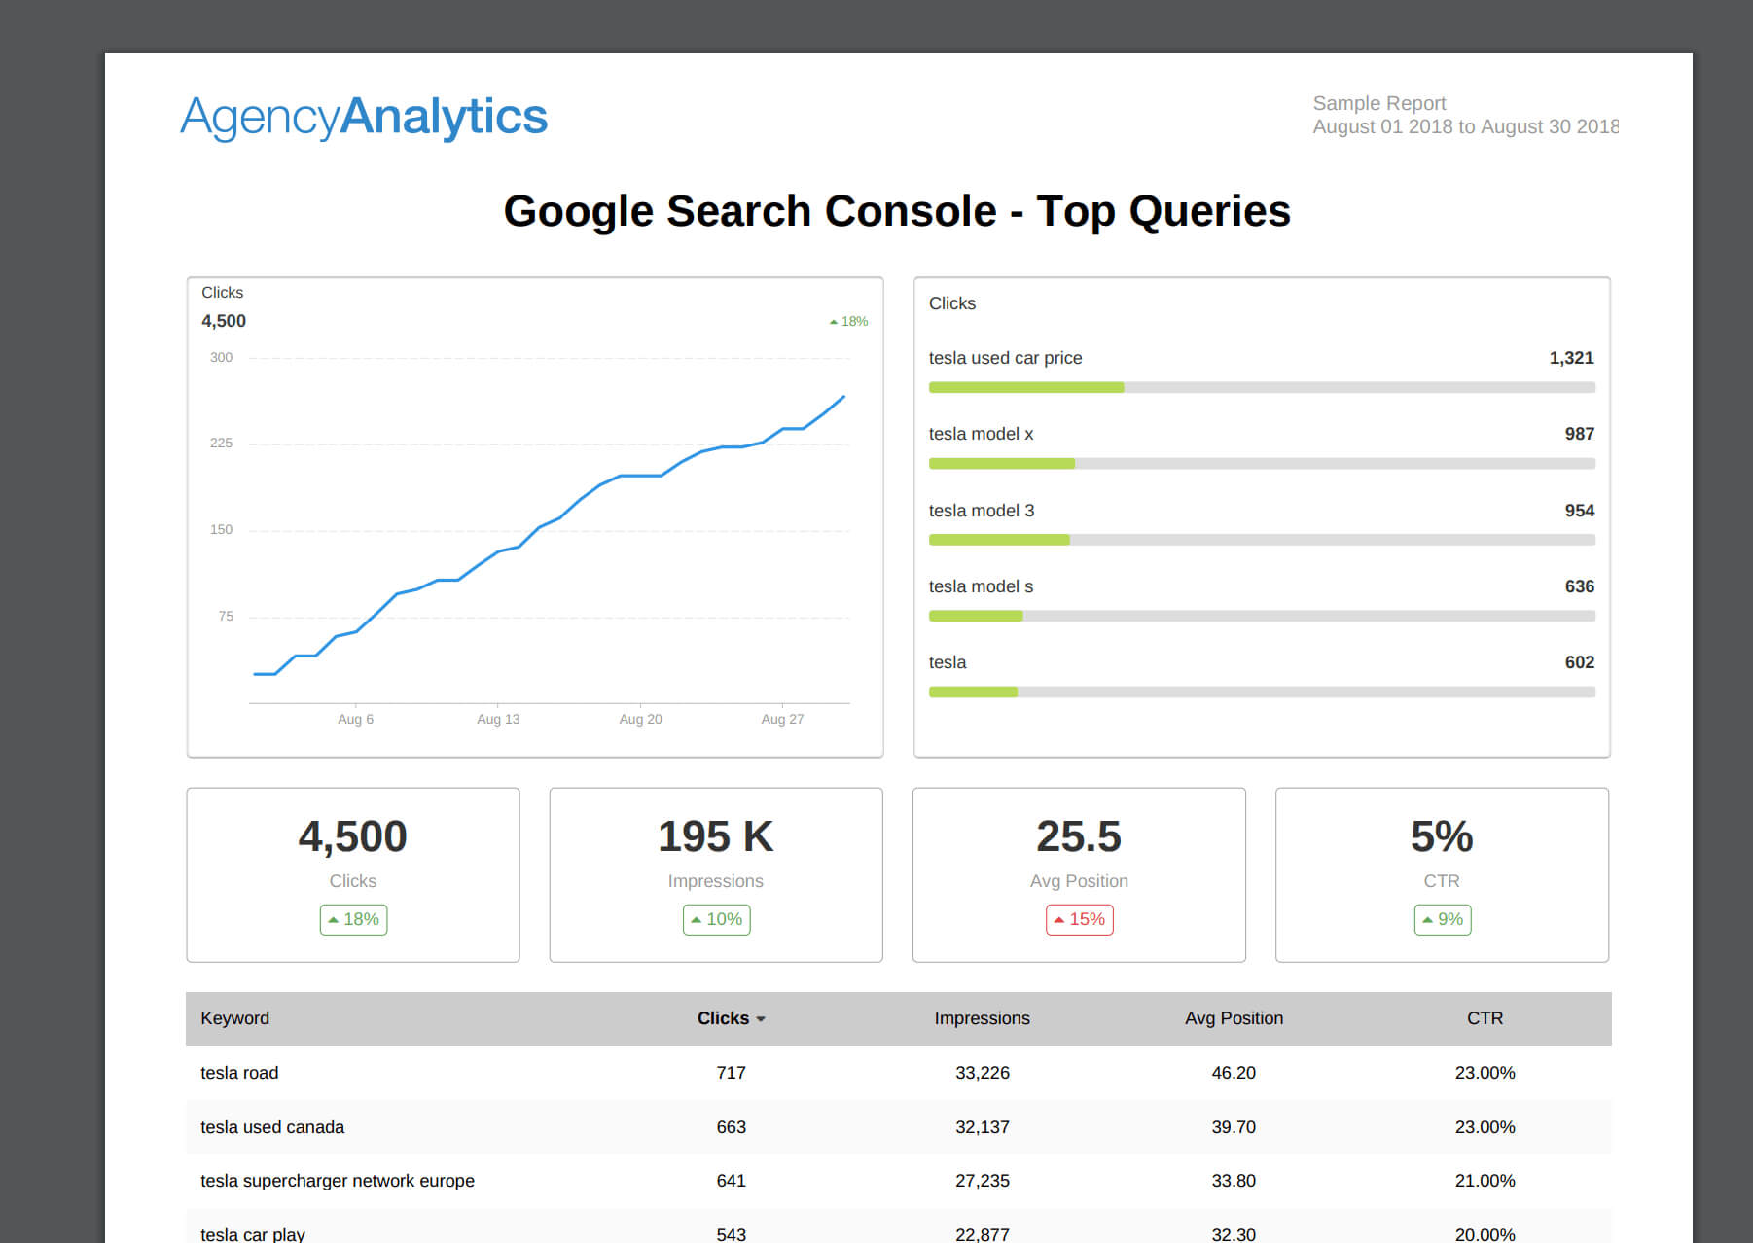Click the AgencyAnalytics logo

(x=364, y=117)
